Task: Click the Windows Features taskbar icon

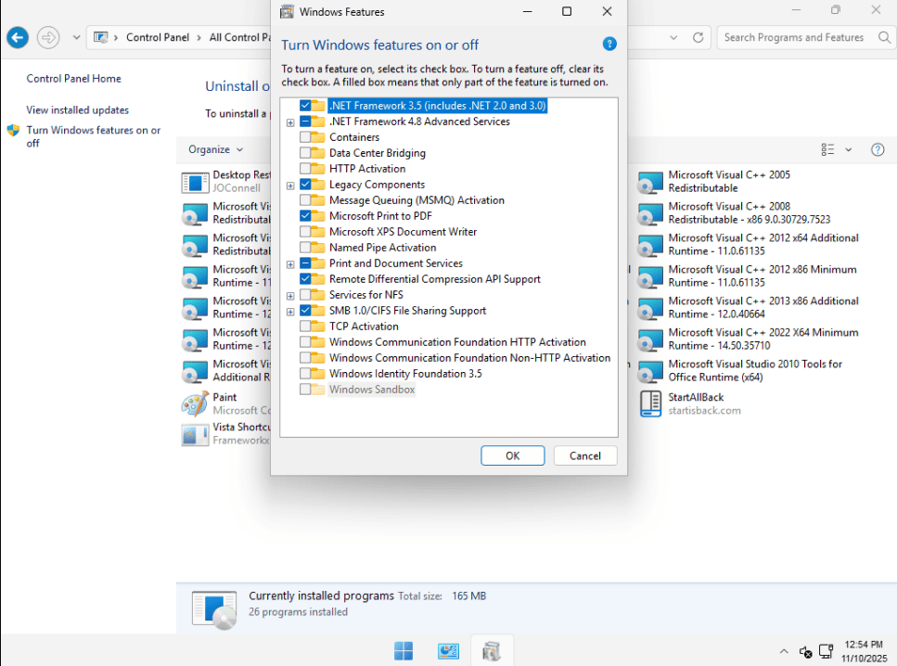Action: pyautogui.click(x=492, y=650)
